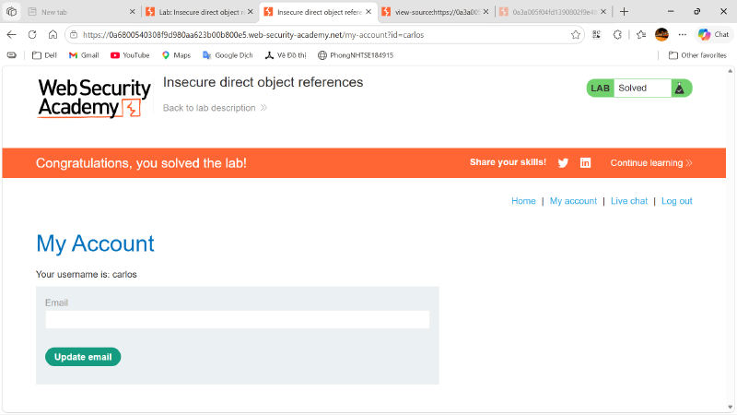Open the YouTube bookmark
Image resolution: width=737 pixels, height=415 pixels.
click(130, 55)
